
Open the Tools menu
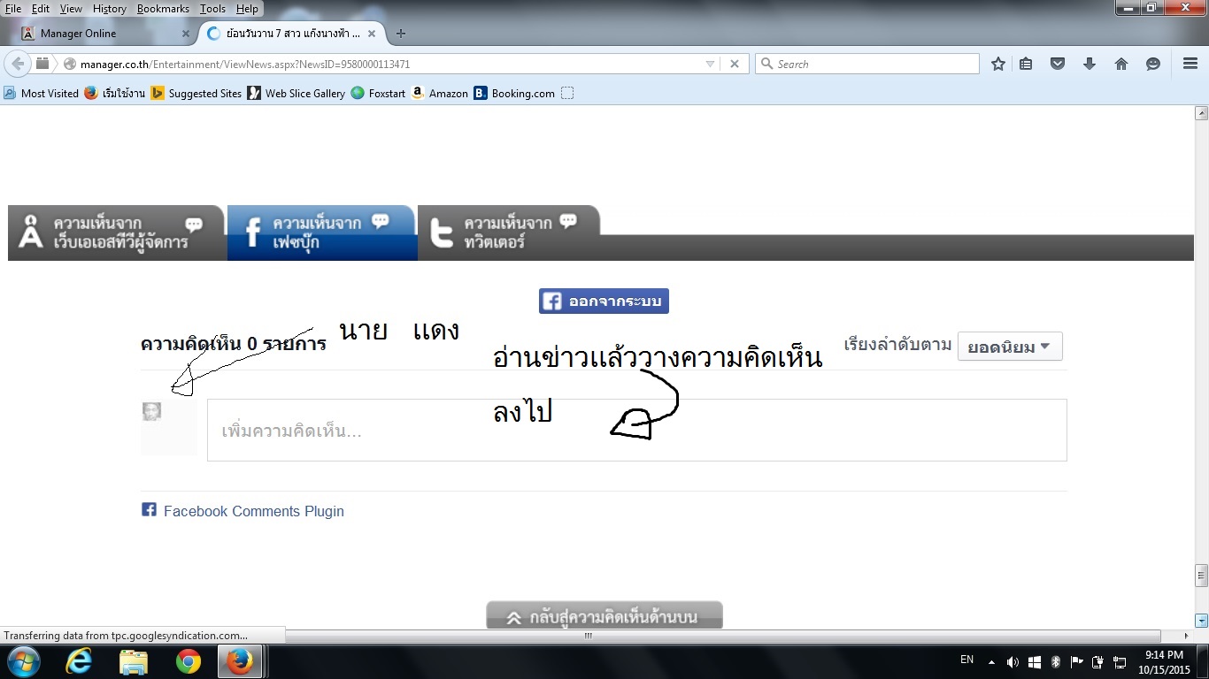click(x=212, y=9)
